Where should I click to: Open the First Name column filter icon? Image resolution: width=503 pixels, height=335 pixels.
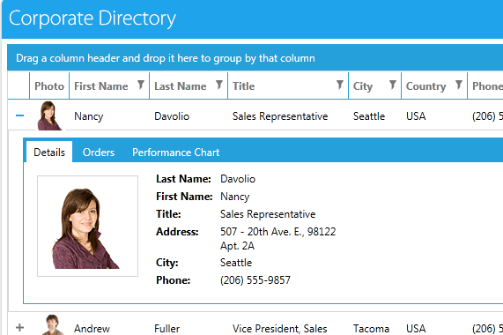(141, 85)
